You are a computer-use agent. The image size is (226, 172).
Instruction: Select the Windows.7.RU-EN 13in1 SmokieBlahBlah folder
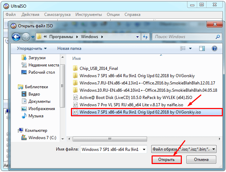click(144, 83)
